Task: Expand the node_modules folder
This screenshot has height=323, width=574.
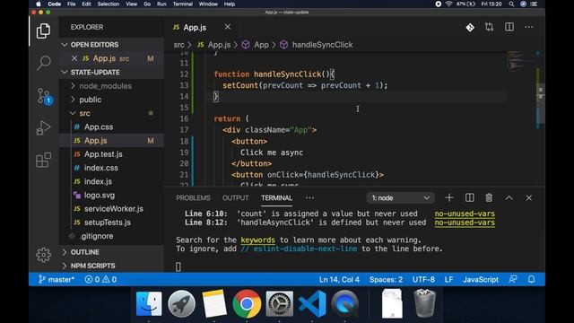Action: (106, 86)
